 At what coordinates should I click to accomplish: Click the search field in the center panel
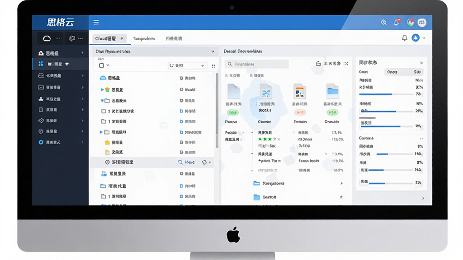tap(257, 64)
